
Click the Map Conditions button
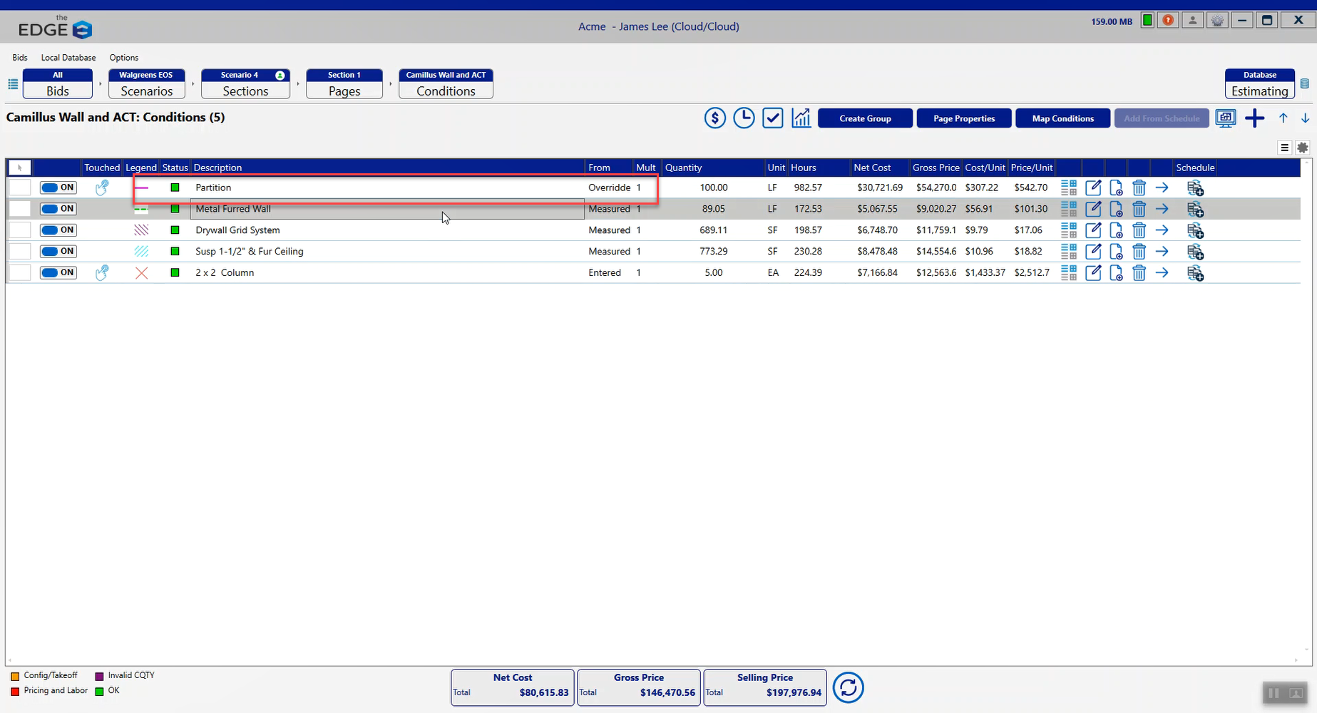pos(1062,118)
